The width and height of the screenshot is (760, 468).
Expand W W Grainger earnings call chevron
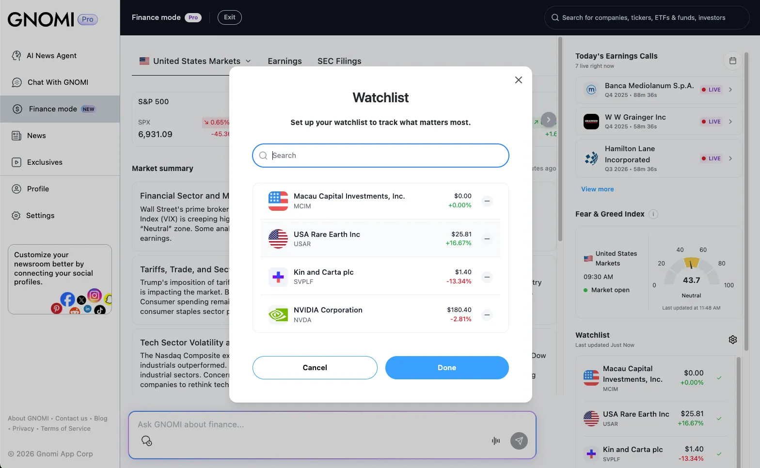pyautogui.click(x=730, y=122)
